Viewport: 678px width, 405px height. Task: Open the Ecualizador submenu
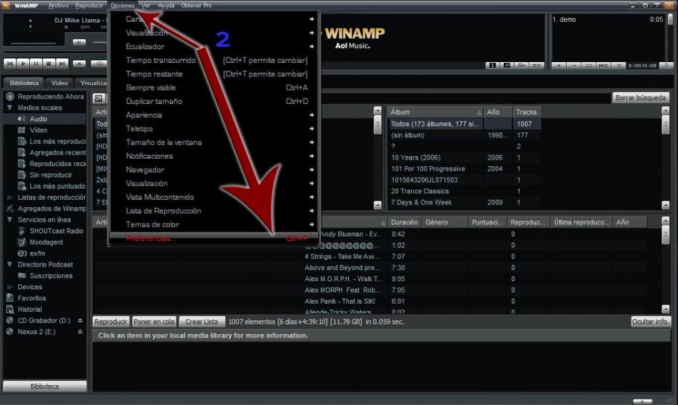[x=215, y=47]
